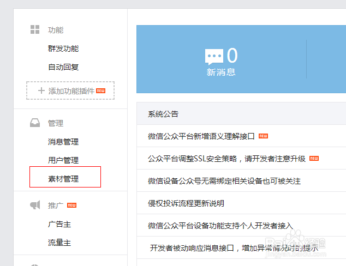Image resolution: width=346 pixels, height=266 pixels.
Task: Go to 消息管理
Action: pos(63,142)
